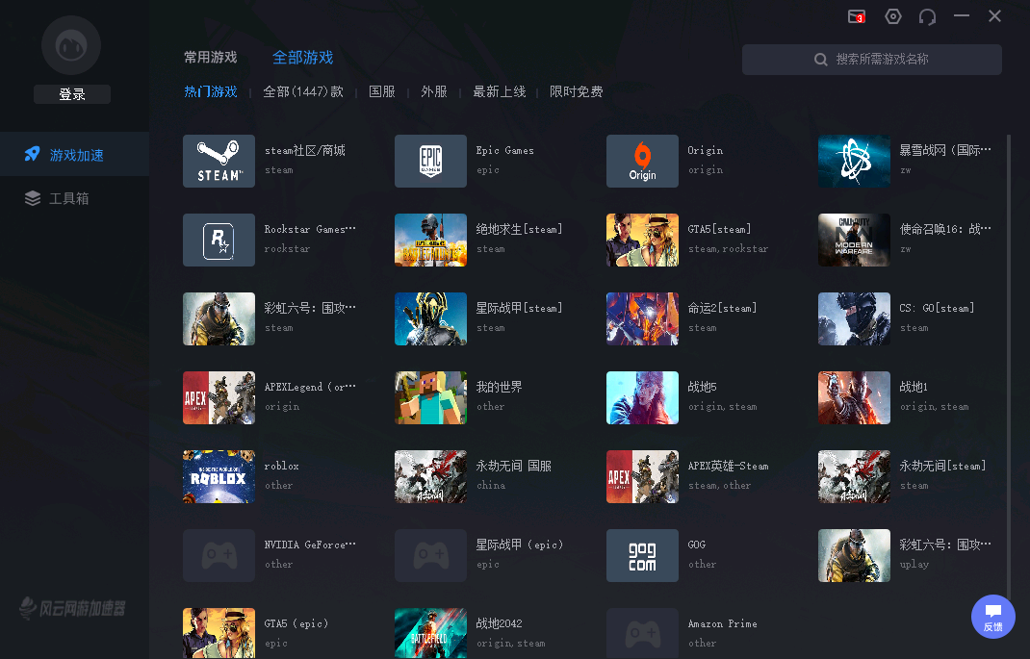Select APEXLegend origin thumbnail
Image resolution: width=1030 pixels, height=659 pixels.
point(219,397)
